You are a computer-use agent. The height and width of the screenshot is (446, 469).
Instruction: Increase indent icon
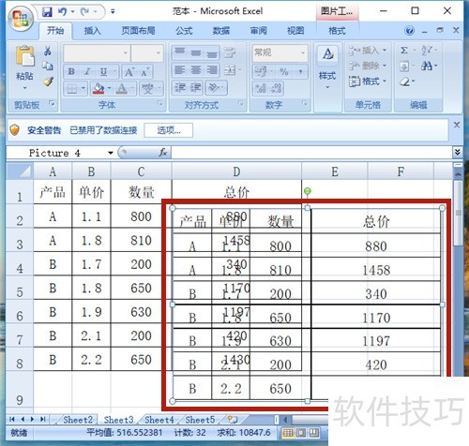coord(196,88)
